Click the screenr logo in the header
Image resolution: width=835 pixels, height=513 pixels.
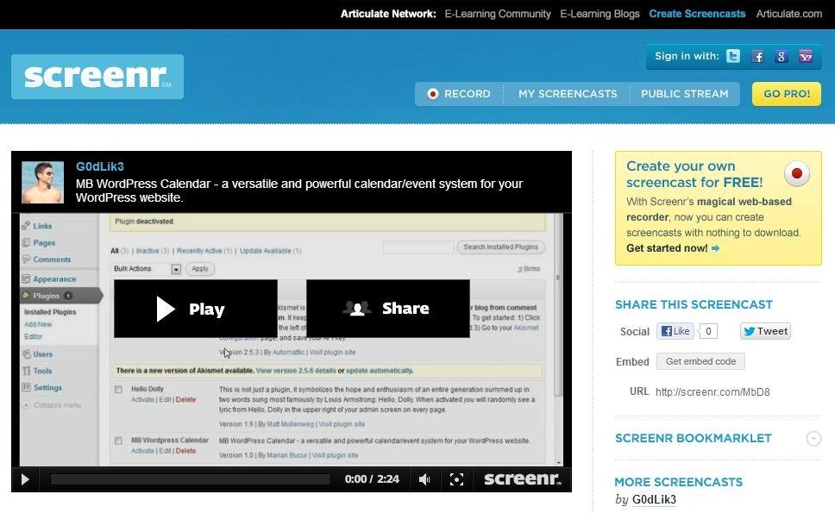[97, 77]
